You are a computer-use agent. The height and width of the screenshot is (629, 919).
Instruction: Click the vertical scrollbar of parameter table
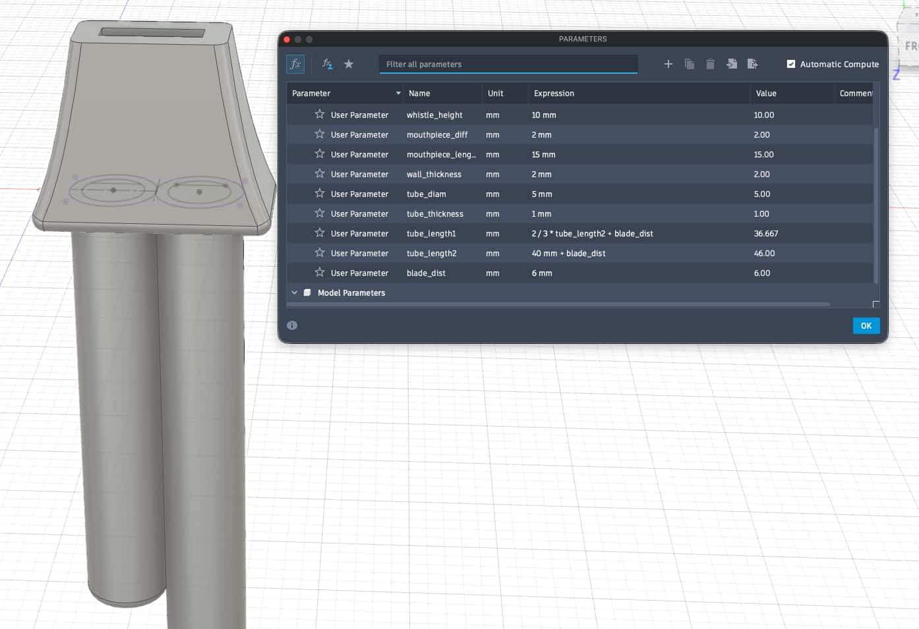click(876, 205)
